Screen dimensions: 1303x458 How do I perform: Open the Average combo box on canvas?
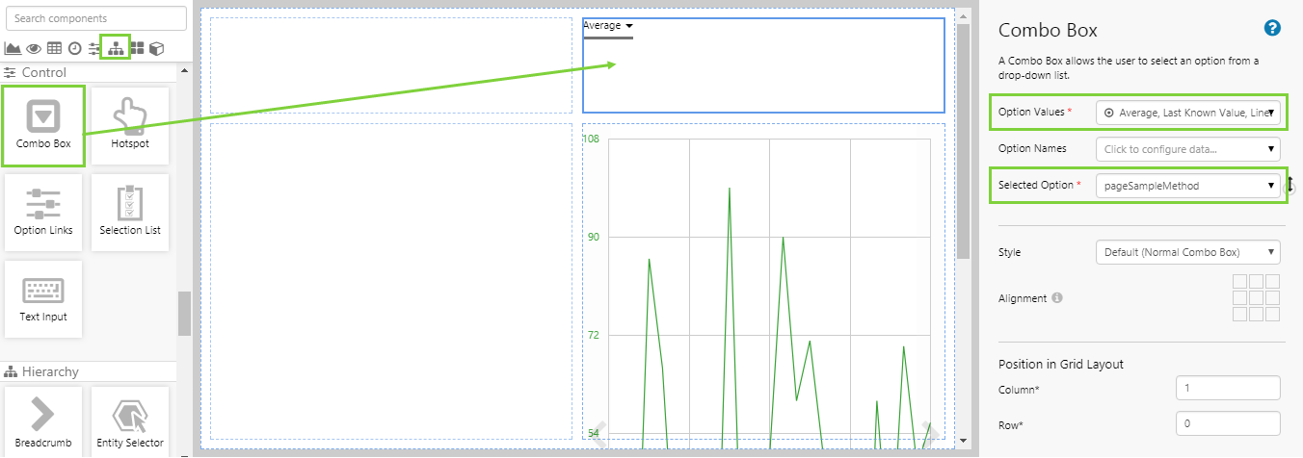point(608,26)
